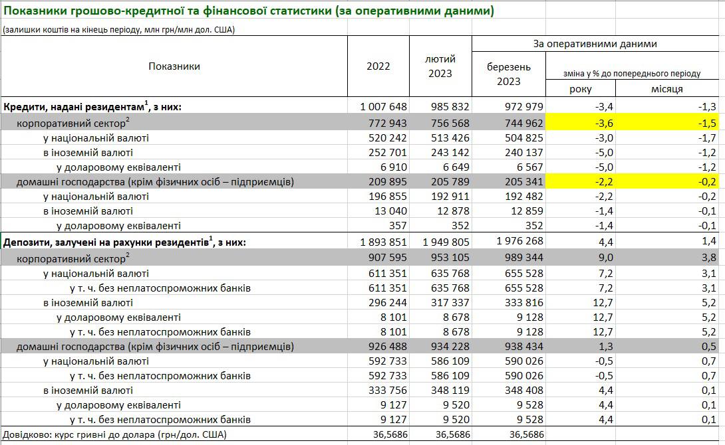Select the cell with value 989 344
This screenshot has height=445, width=725.
(x=509, y=258)
